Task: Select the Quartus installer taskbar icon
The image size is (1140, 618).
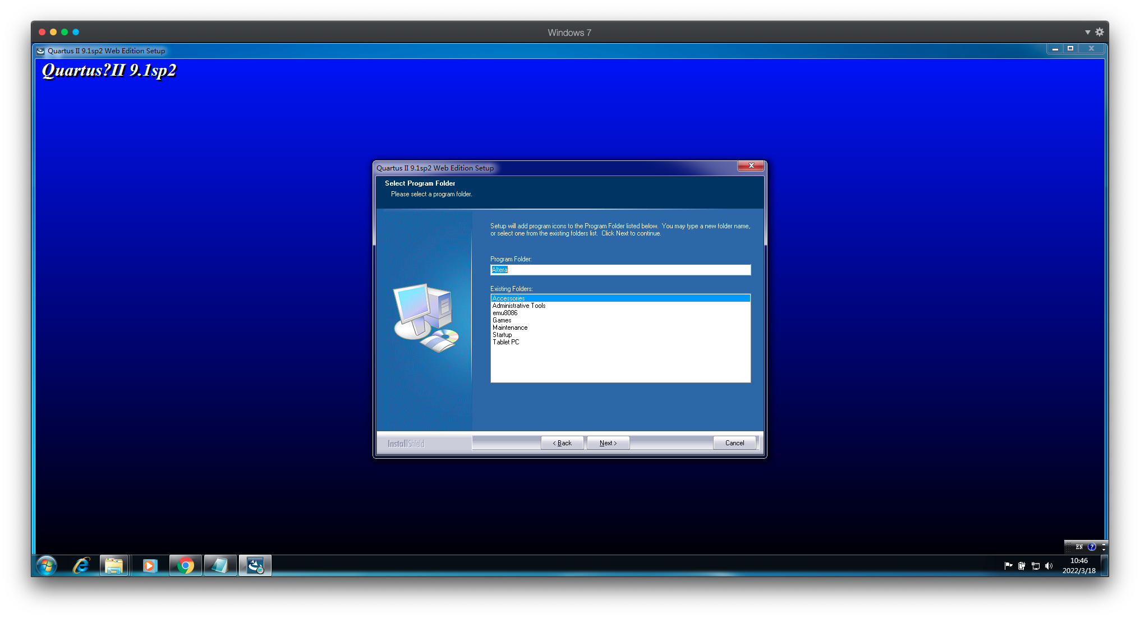Action: pos(255,565)
